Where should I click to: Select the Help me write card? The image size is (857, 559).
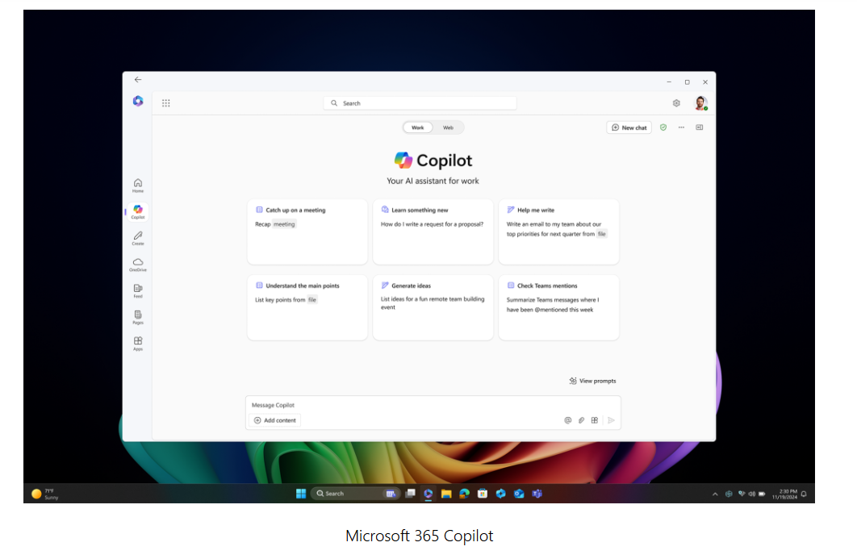click(558, 232)
